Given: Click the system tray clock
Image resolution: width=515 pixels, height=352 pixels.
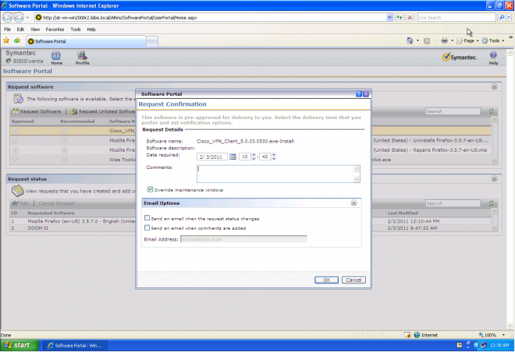Looking at the screenshot, I should [499, 345].
